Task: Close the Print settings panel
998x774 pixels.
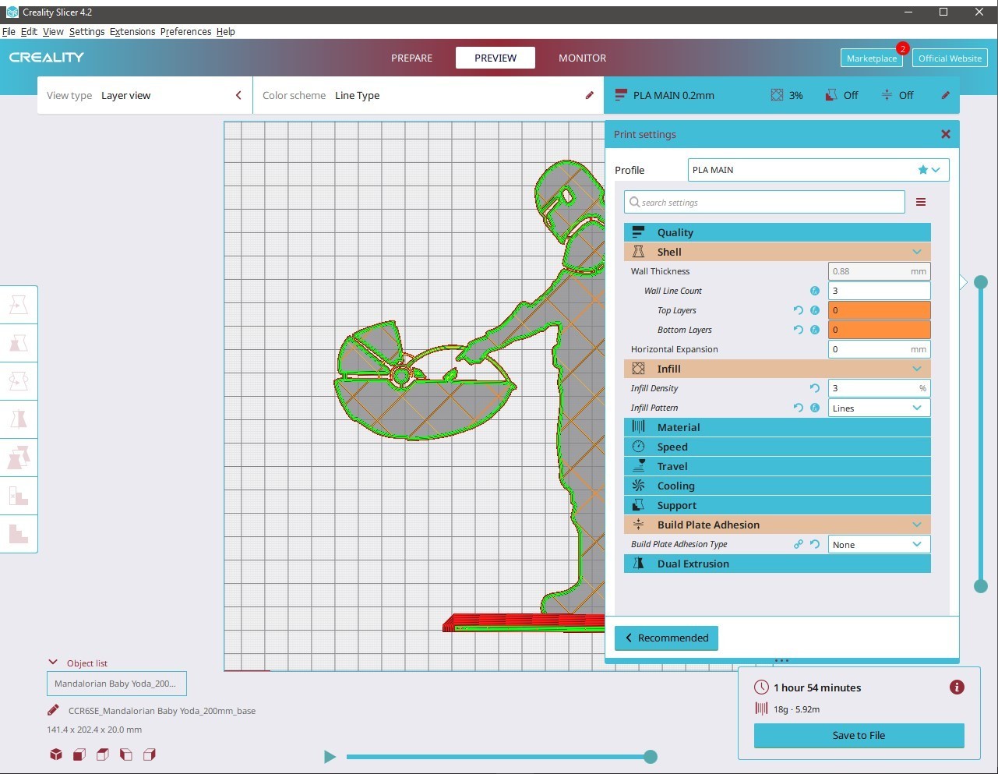Action: [946, 134]
